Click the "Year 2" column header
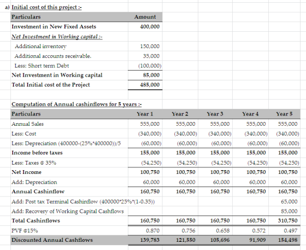Viewport: 306px width, 250px height. [x=180, y=114]
